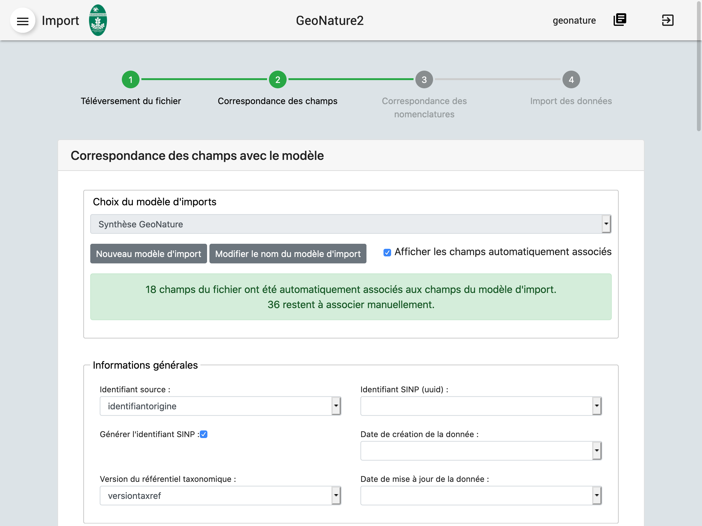The image size is (702, 526).
Task: Click step 3 nomenclatures circle
Action: [x=424, y=79]
